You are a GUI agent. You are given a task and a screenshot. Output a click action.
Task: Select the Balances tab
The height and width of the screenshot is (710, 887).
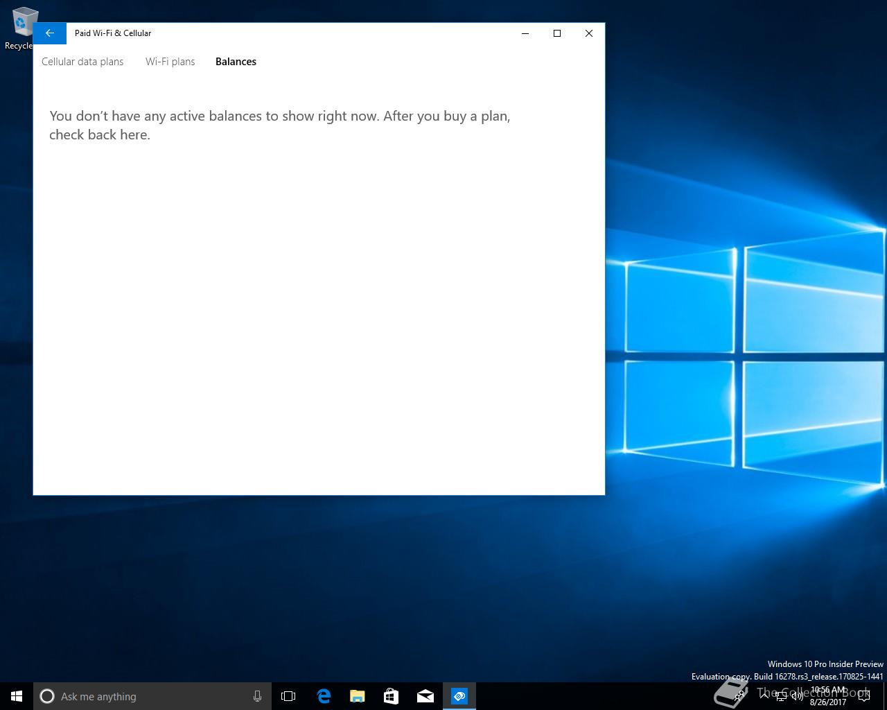point(236,62)
